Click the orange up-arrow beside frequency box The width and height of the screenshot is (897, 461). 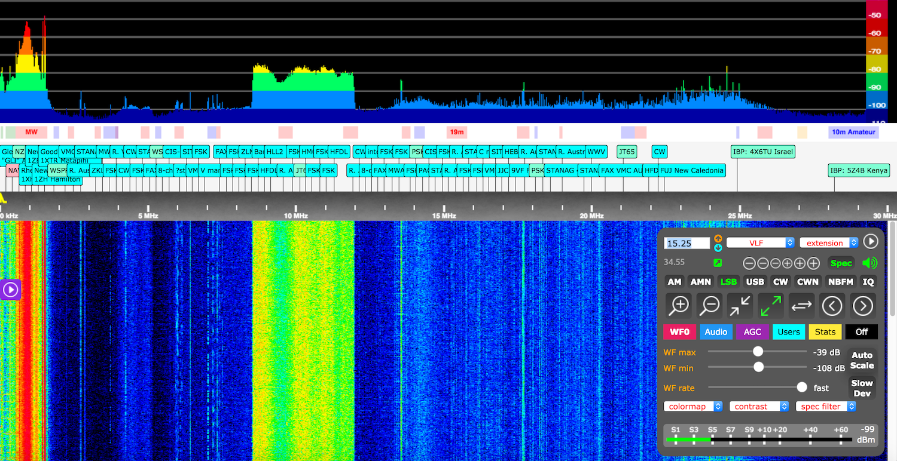(x=718, y=238)
